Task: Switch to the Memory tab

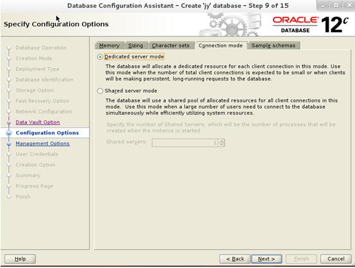Action: [110, 45]
